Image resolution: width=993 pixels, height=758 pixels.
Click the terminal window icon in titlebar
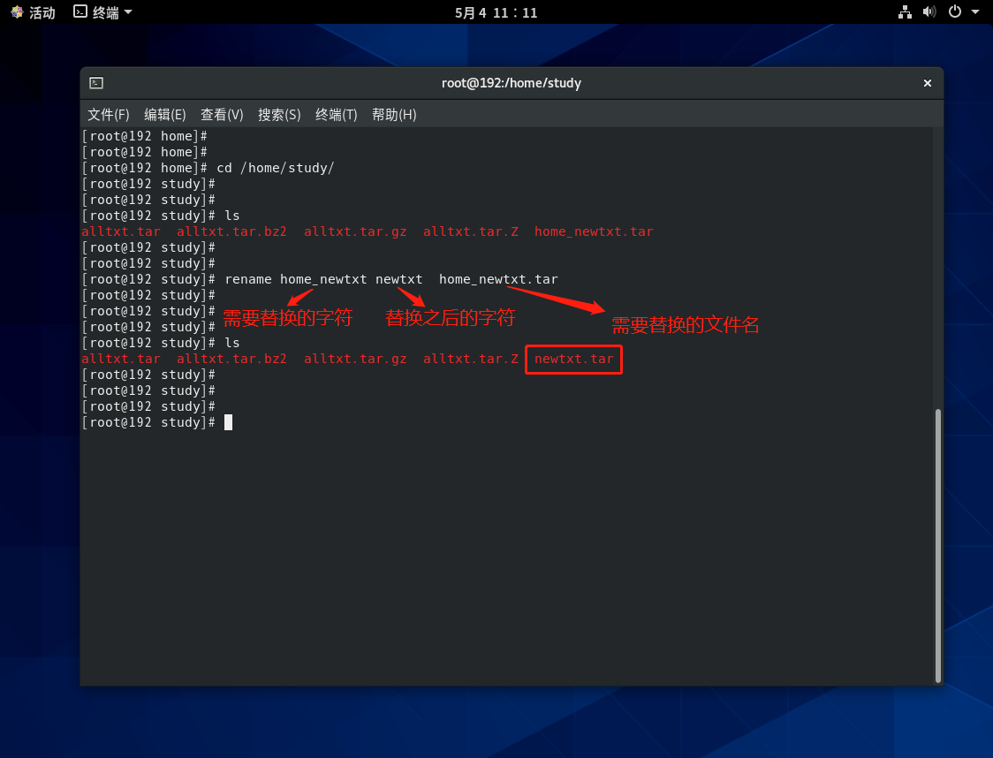96,83
